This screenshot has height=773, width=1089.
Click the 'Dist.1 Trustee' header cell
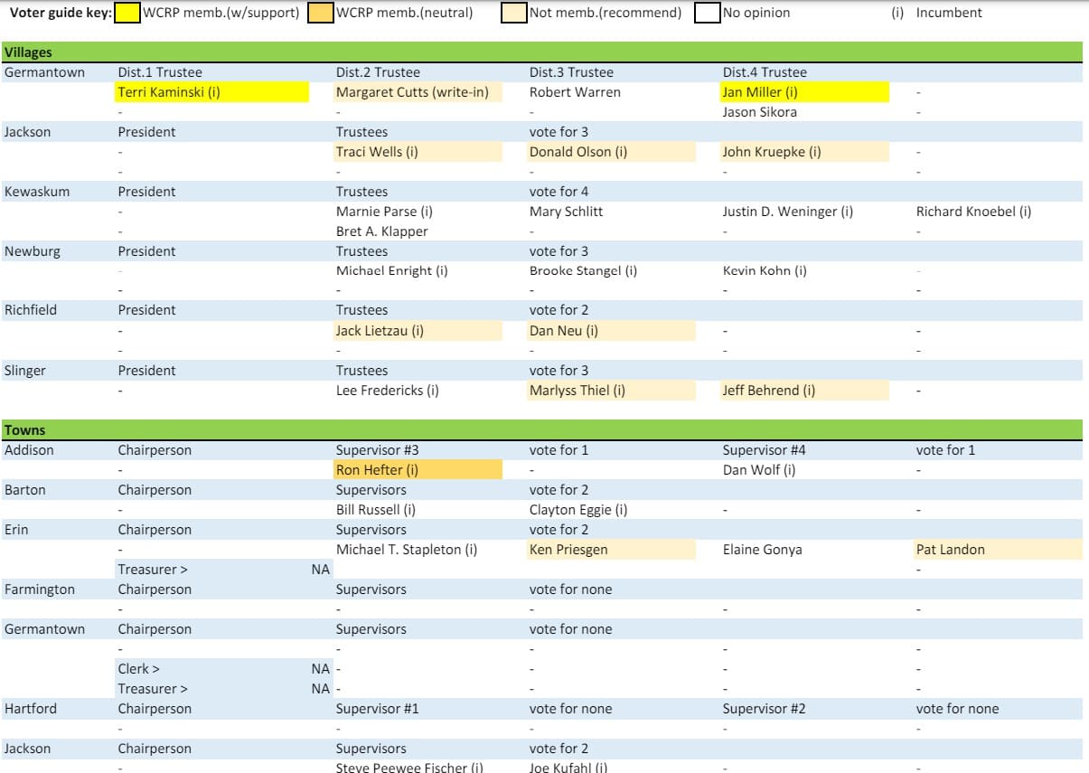pyautogui.click(x=160, y=72)
